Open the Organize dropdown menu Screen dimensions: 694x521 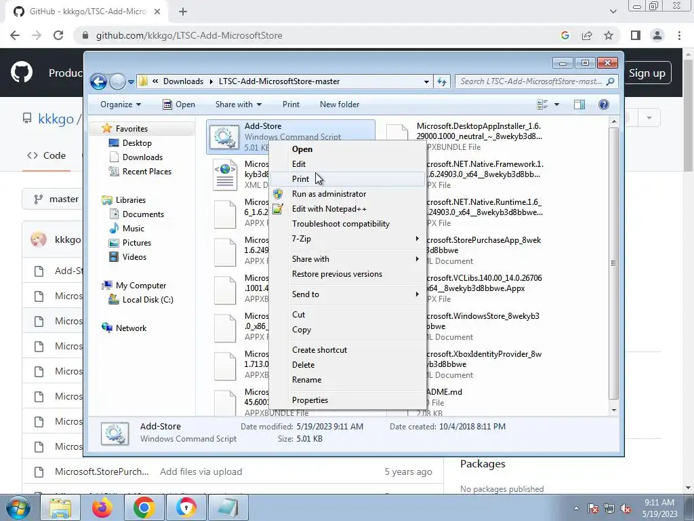pos(121,104)
